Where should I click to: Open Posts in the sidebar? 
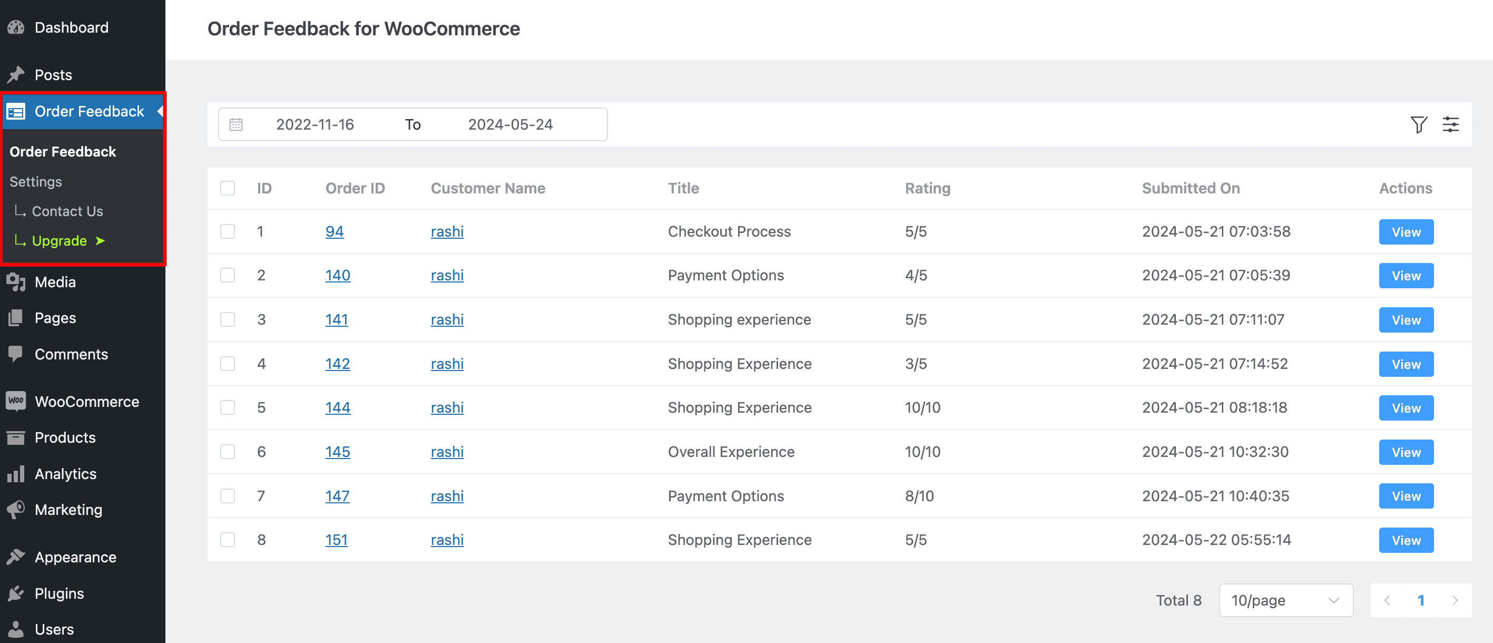click(53, 75)
